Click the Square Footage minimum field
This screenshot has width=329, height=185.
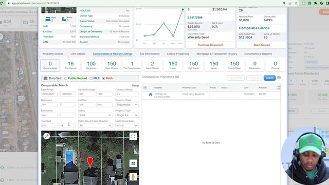click(86, 94)
